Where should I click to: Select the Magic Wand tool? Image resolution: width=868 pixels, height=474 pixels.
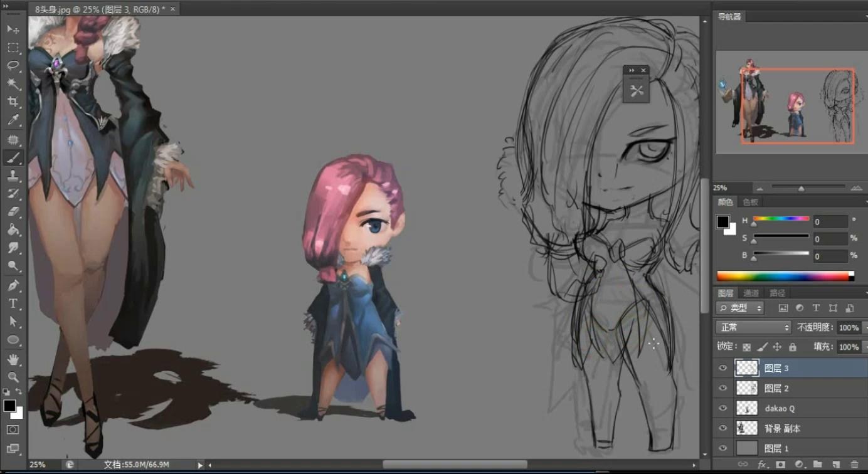point(13,84)
